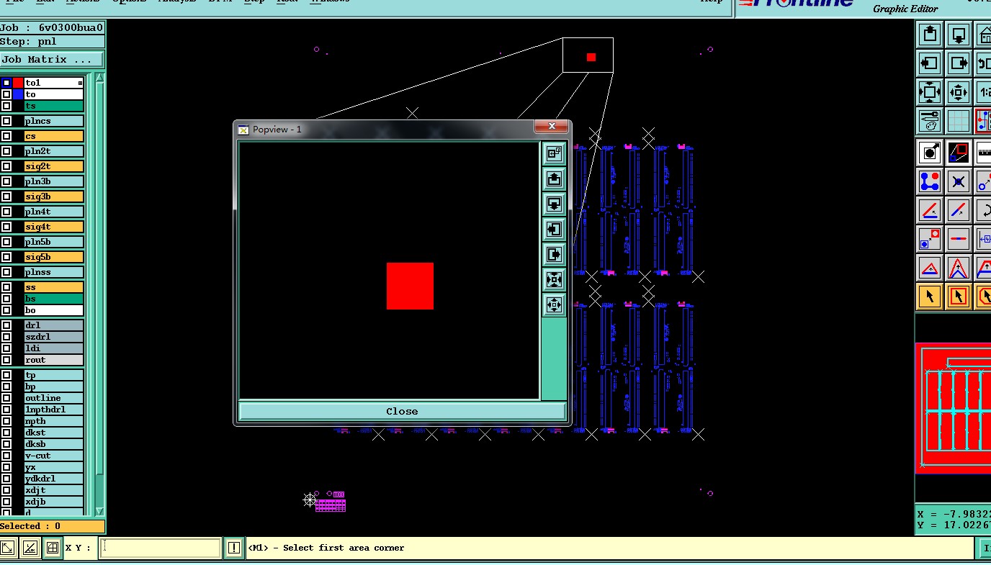
Task: Toggle checkbox for layer sig2t
Action: click(x=6, y=166)
